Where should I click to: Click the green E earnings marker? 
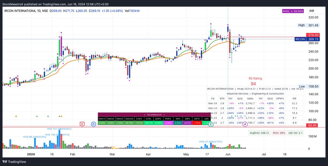211,124
